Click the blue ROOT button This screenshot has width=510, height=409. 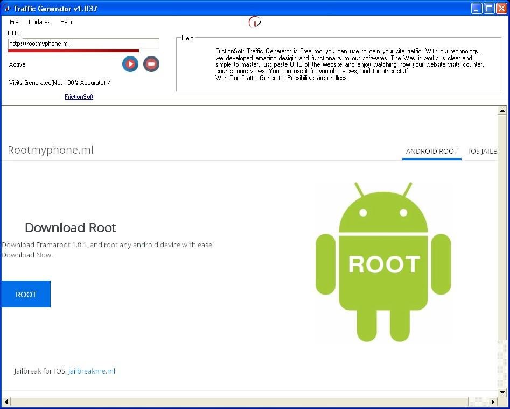pyautogui.click(x=26, y=294)
